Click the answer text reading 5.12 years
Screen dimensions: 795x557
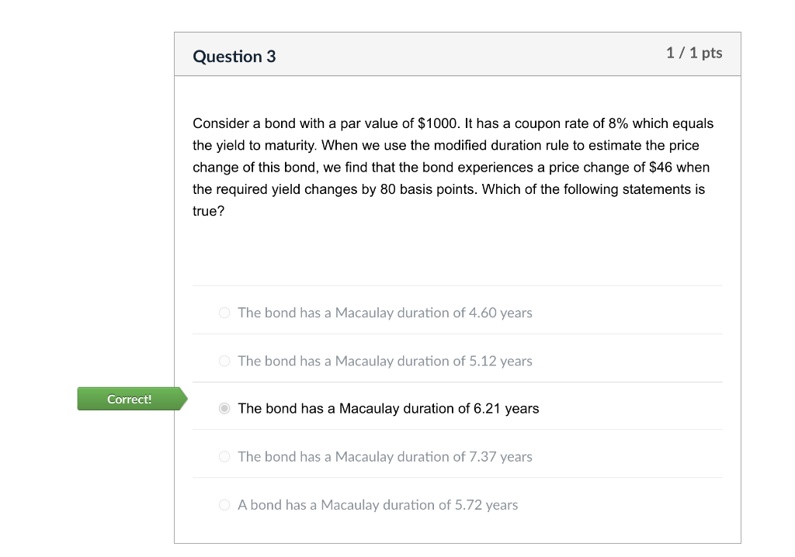pos(384,361)
